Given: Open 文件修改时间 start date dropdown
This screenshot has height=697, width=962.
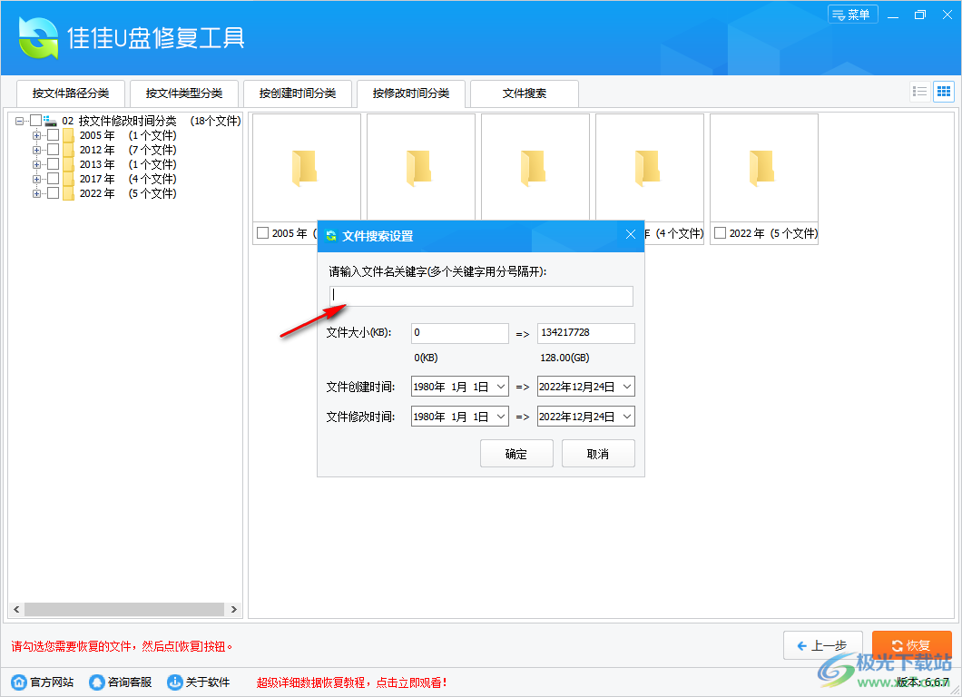Looking at the screenshot, I should point(501,417).
